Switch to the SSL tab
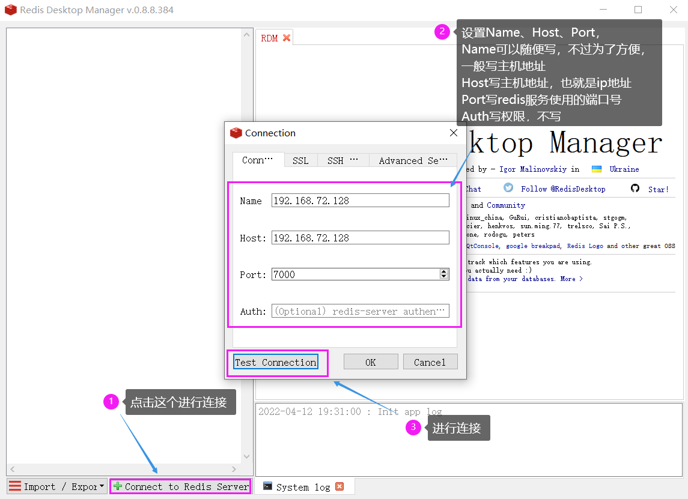Image resolution: width=688 pixels, height=499 pixels. click(300, 160)
